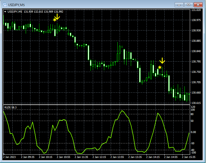The height and width of the screenshot is (163, 206).
Task: Click the yellow star marker near 14:35
Action: pos(160,67)
